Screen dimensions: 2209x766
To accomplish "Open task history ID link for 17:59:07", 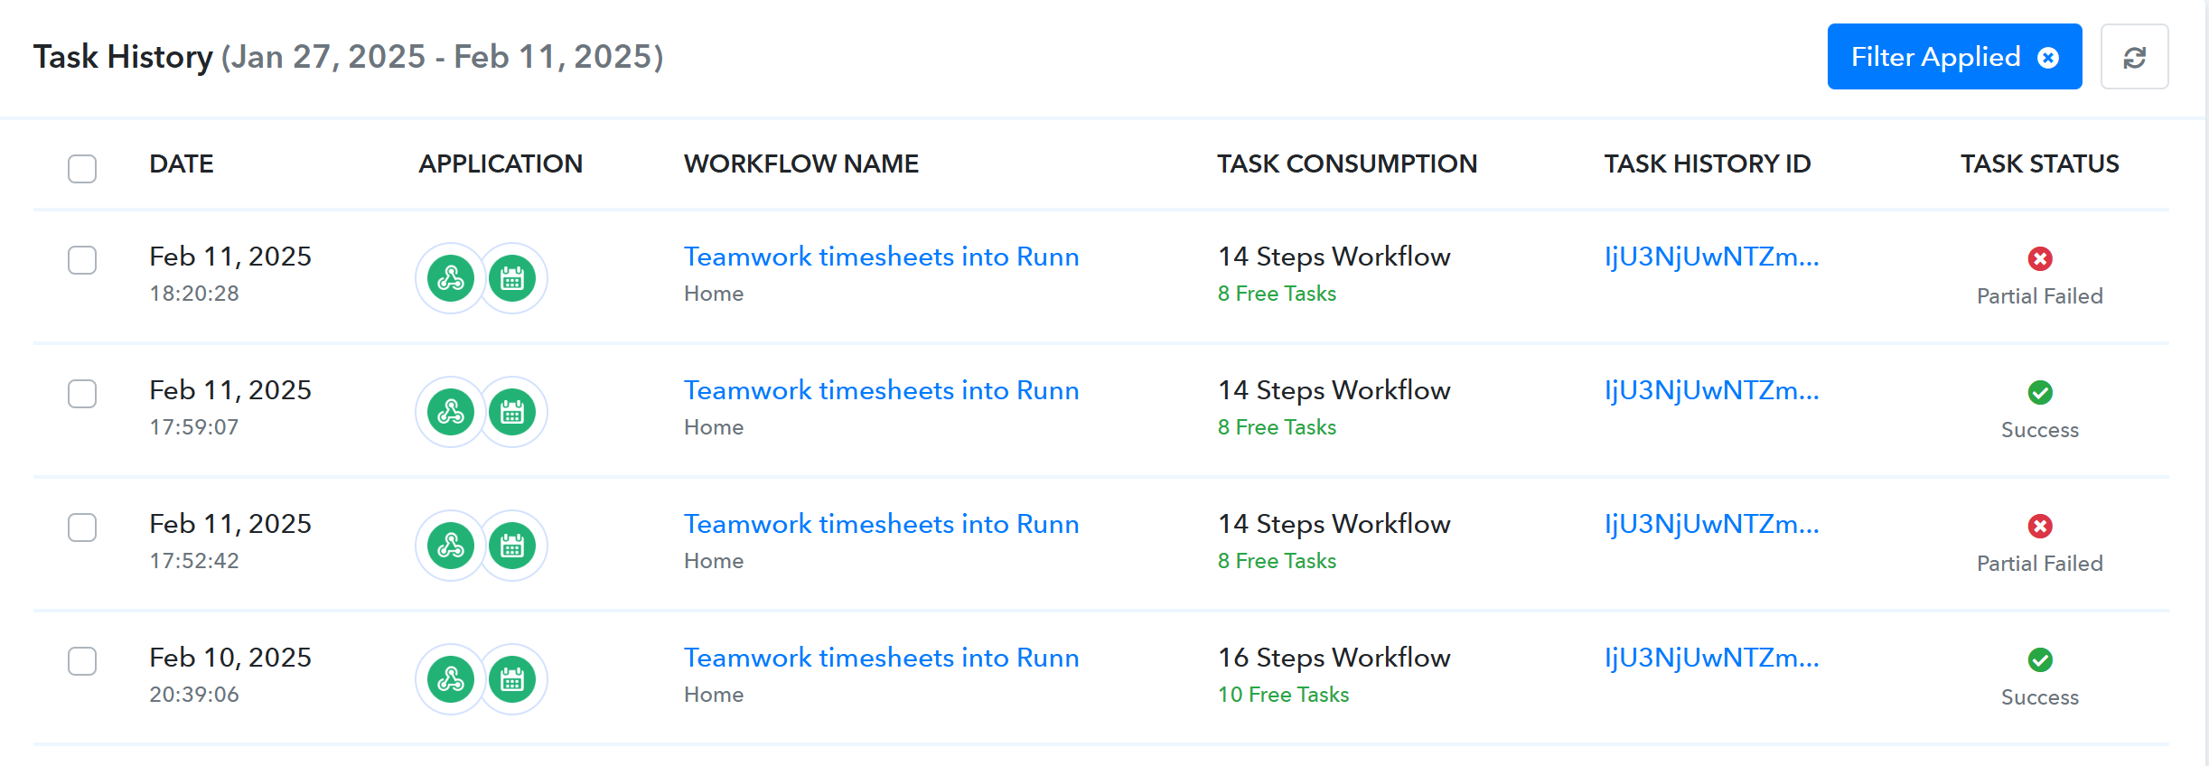I will point(1711,390).
